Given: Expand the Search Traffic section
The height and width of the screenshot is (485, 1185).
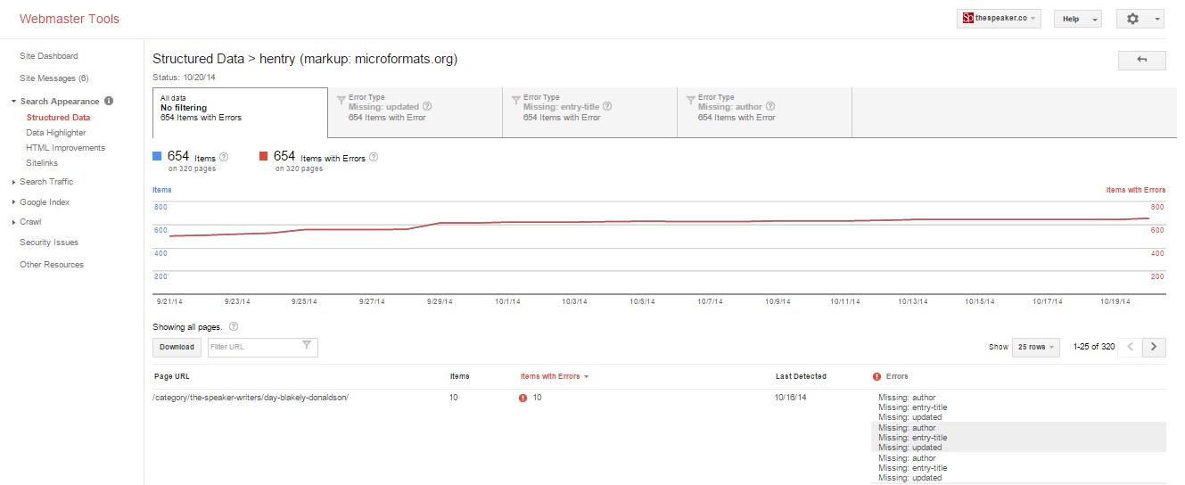Looking at the screenshot, I should (46, 182).
